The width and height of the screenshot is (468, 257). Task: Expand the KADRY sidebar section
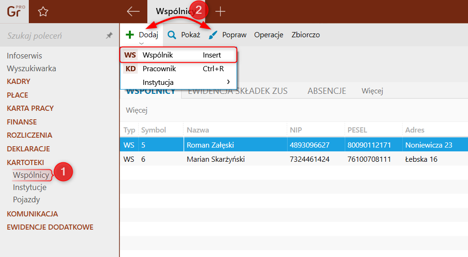coord(18,82)
